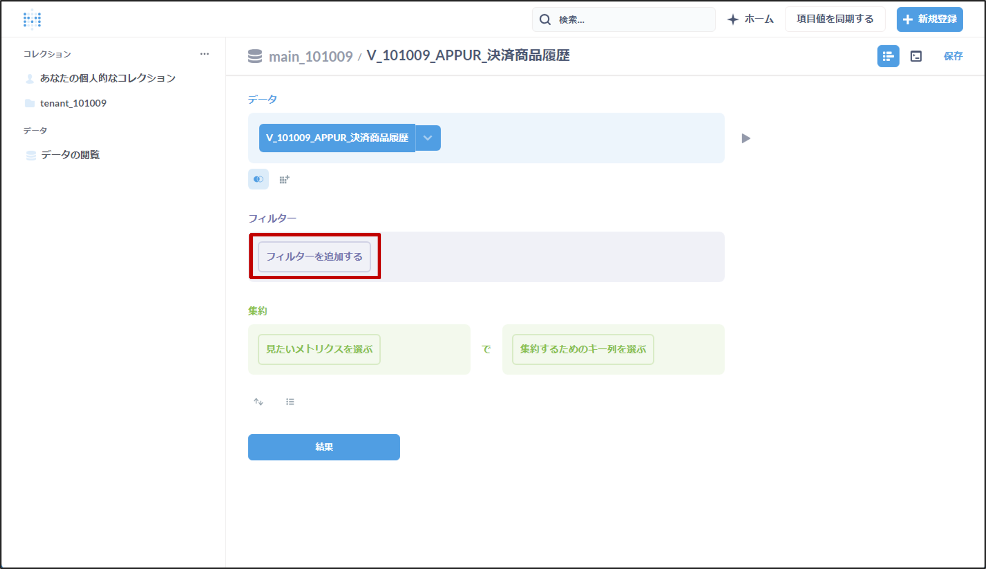
Task: Open tenant_101009 collection folder
Action: tap(73, 103)
